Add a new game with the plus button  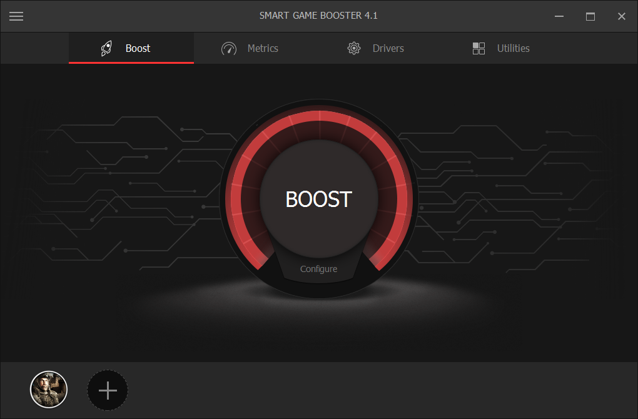(108, 390)
